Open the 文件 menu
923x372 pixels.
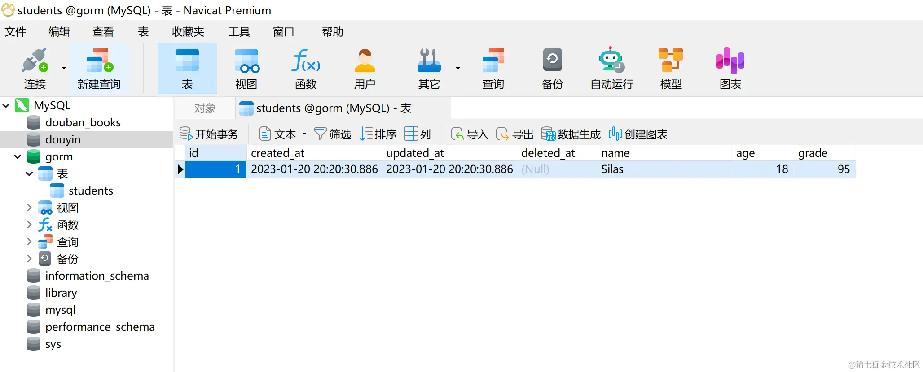(15, 32)
